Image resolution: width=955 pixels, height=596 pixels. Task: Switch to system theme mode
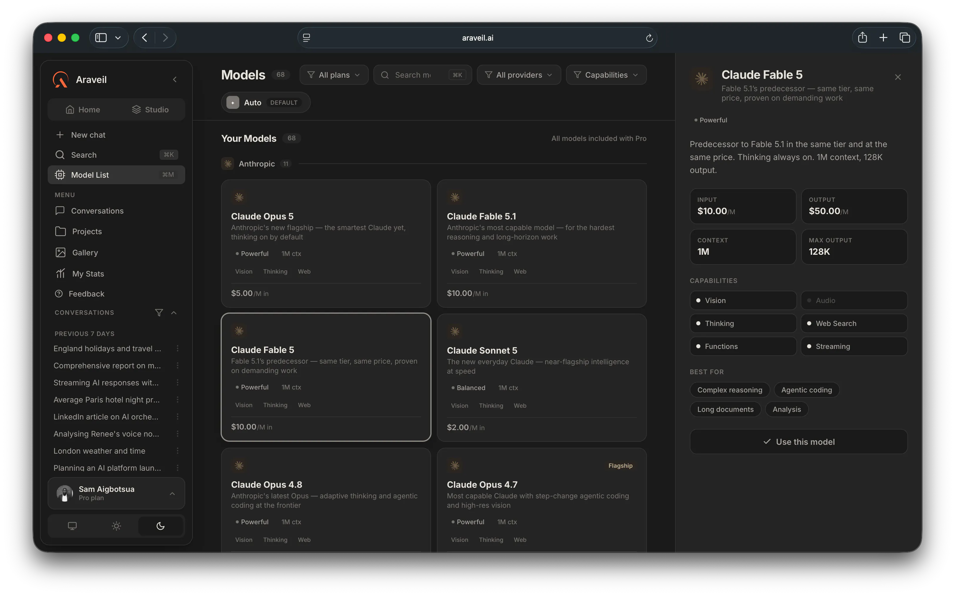(x=72, y=526)
